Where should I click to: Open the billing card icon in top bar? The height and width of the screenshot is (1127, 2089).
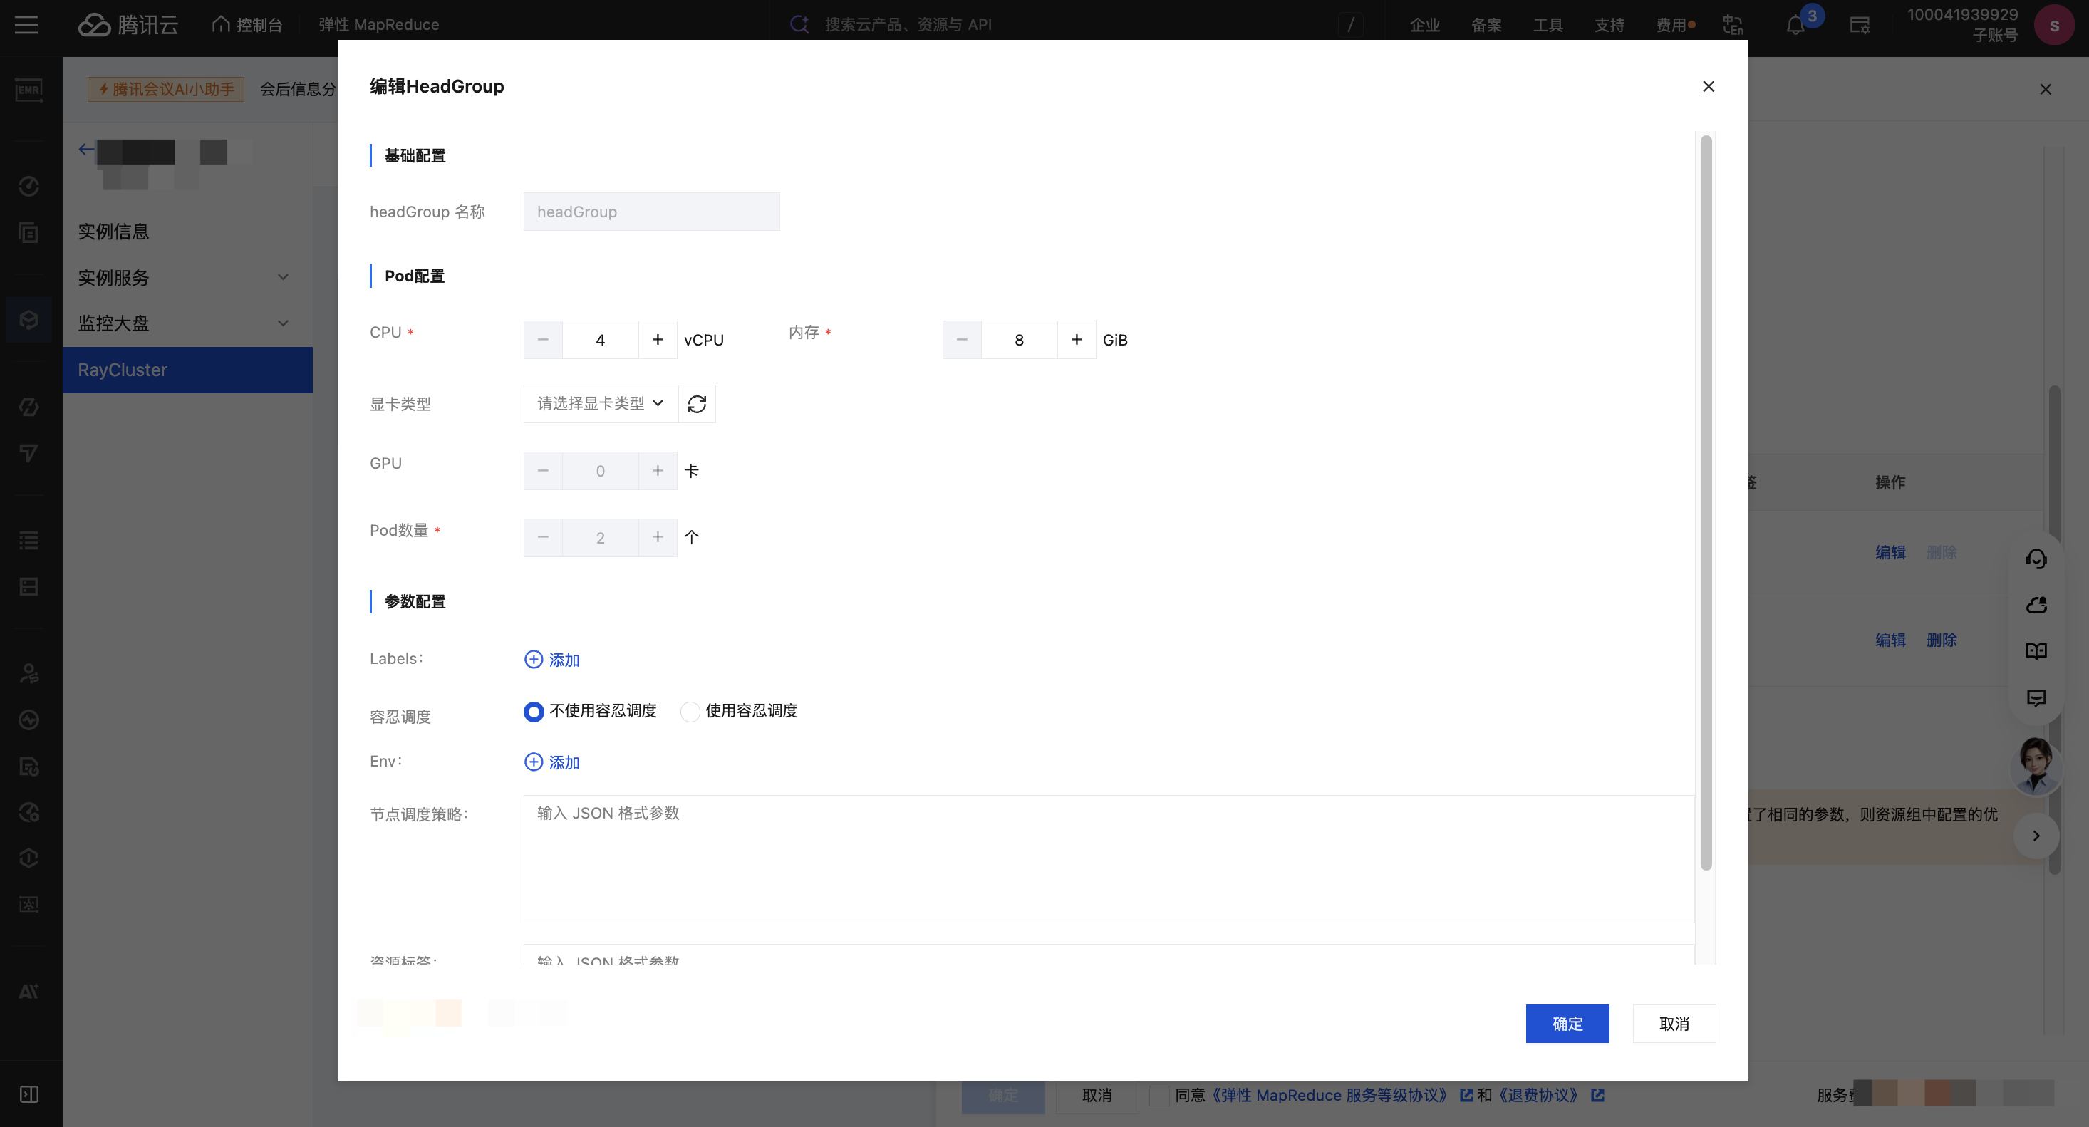pos(1860,25)
